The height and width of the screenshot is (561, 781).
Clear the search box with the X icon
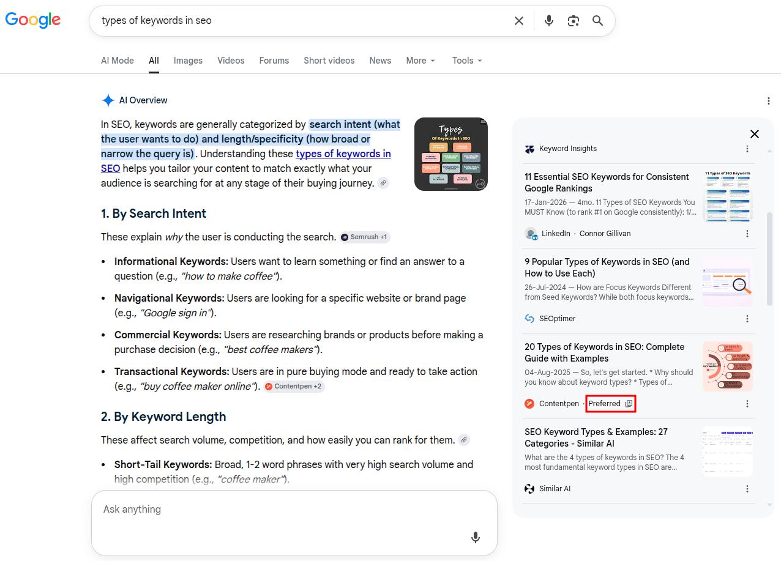519,21
